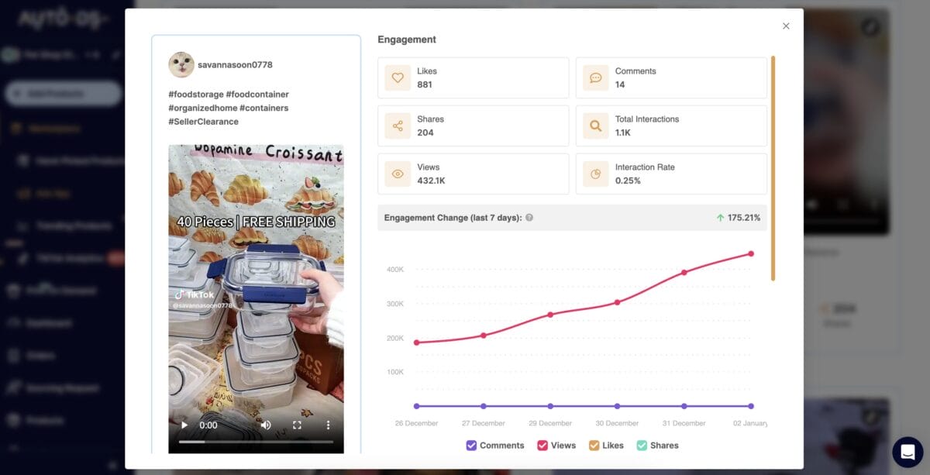The height and width of the screenshot is (475, 930).
Task: Click the Add Products button
Action: (x=60, y=93)
